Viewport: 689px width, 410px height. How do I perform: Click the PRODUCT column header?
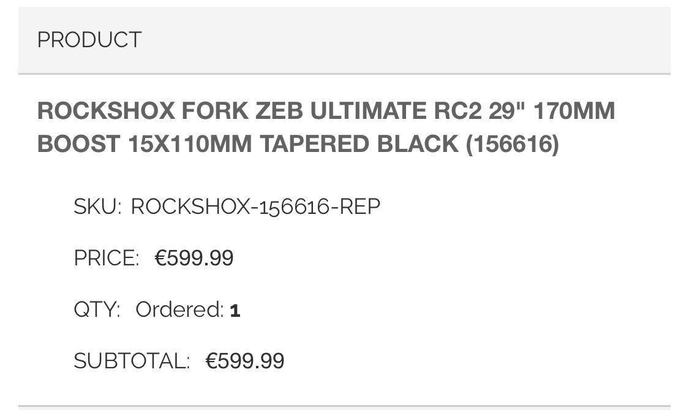(x=89, y=40)
